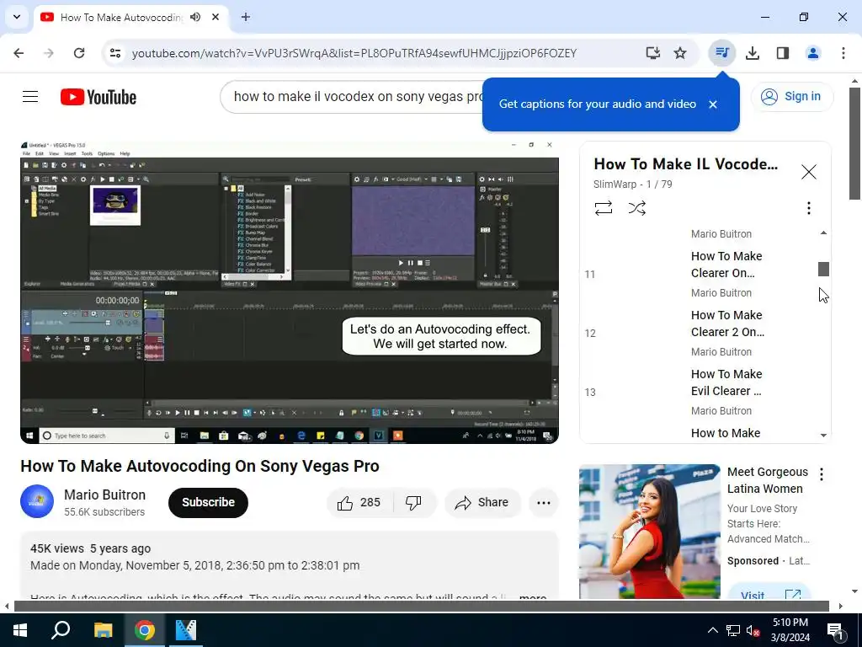Viewport: 862px width, 647px height.
Task: Open more actions ellipsis under video
Action: click(x=544, y=502)
